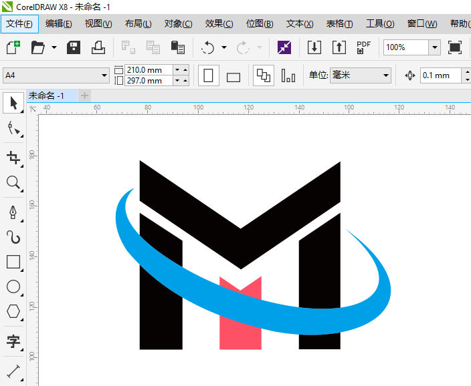Click the page height 297.0 mm field
This screenshot has width=471, height=386.
(149, 81)
